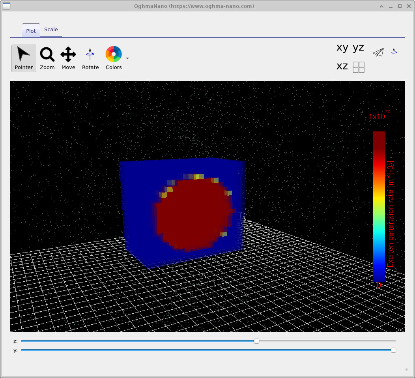Viewport: 415px width, 378px height.
Task: Click the blue rotate-axis icon near yz
Action: click(394, 52)
